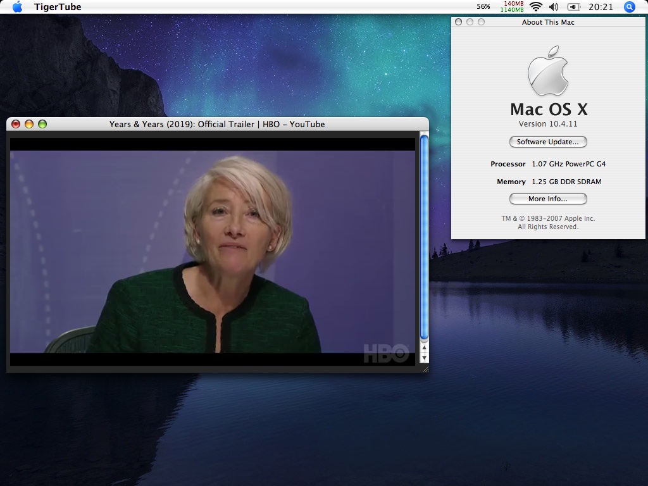Image resolution: width=648 pixels, height=486 pixels.
Task: Click the 56% battery status item
Action: click(x=483, y=6)
